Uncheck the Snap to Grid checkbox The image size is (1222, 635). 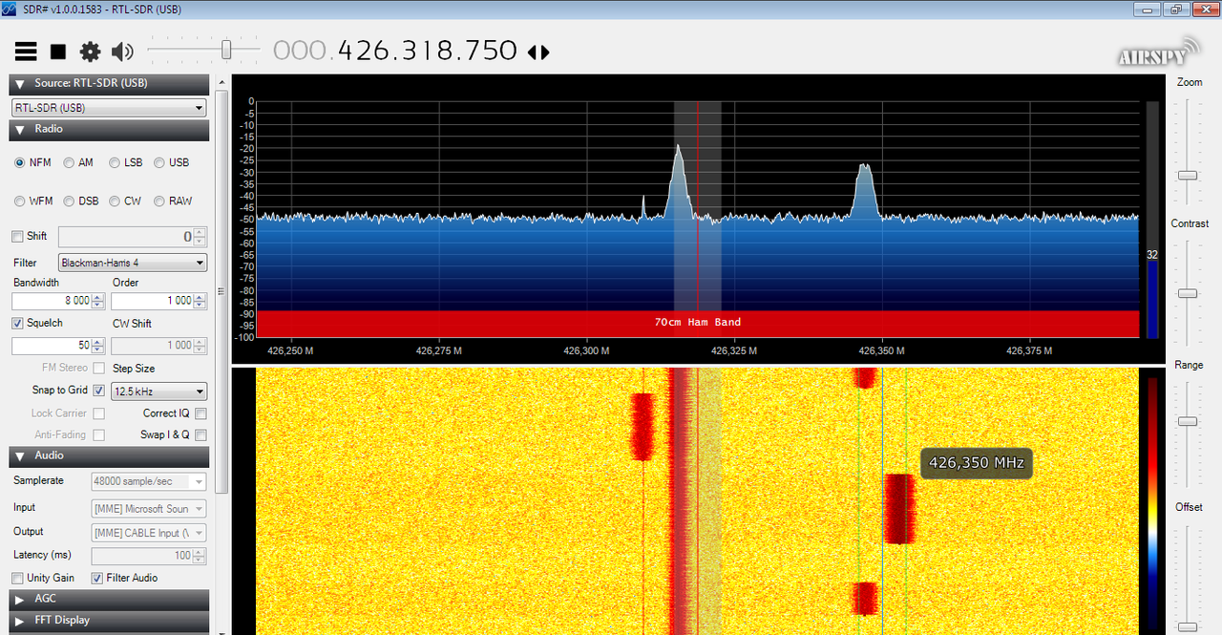pyautogui.click(x=99, y=391)
